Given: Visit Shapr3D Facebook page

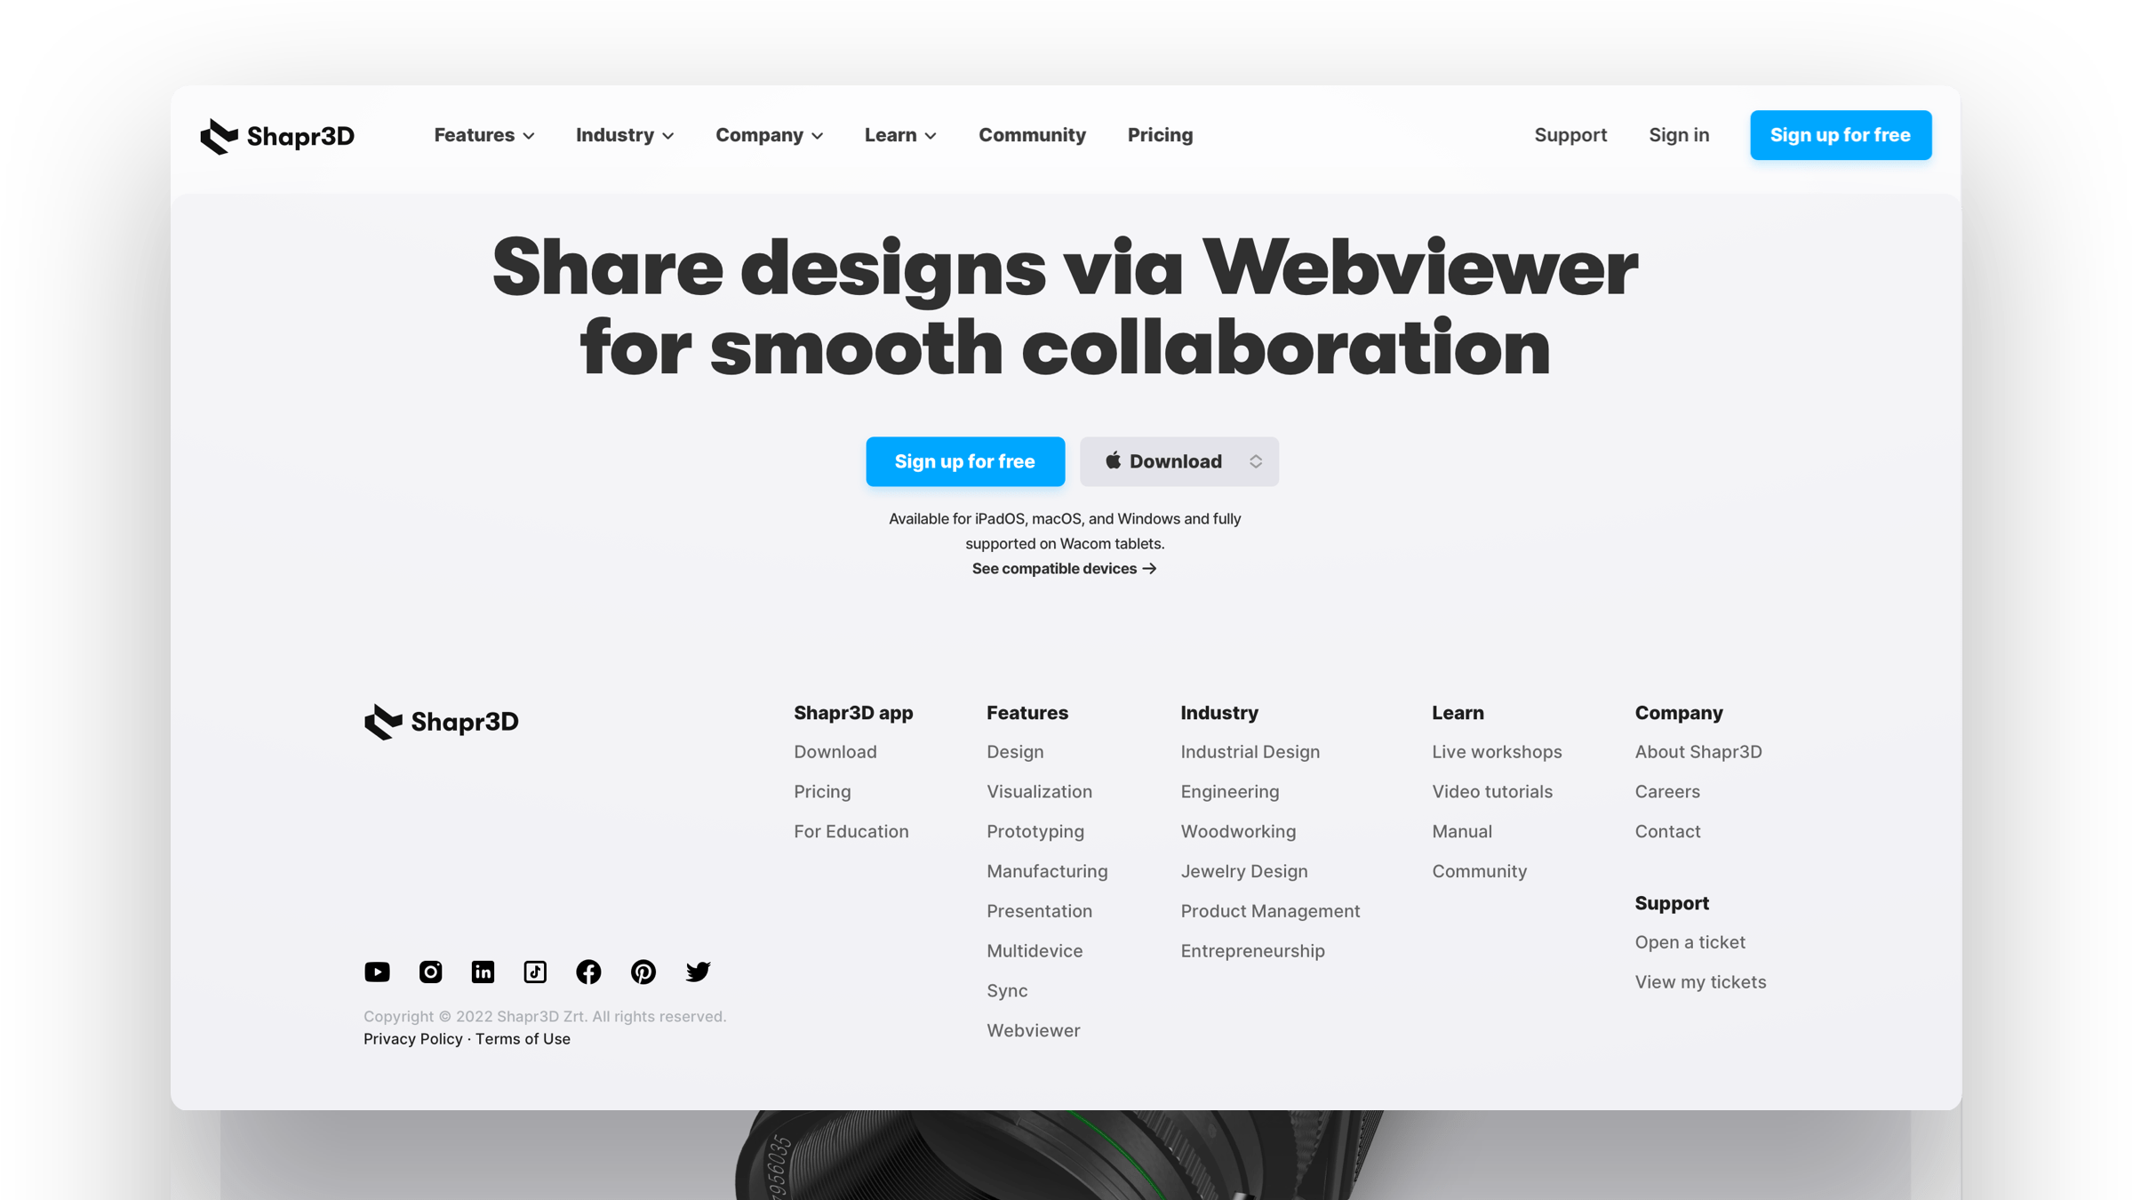Looking at the screenshot, I should pyautogui.click(x=587, y=972).
